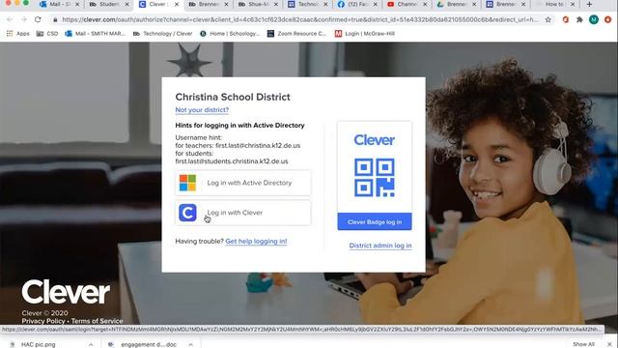Click Log in with Active Directory
The height and width of the screenshot is (348, 618).
point(243,183)
